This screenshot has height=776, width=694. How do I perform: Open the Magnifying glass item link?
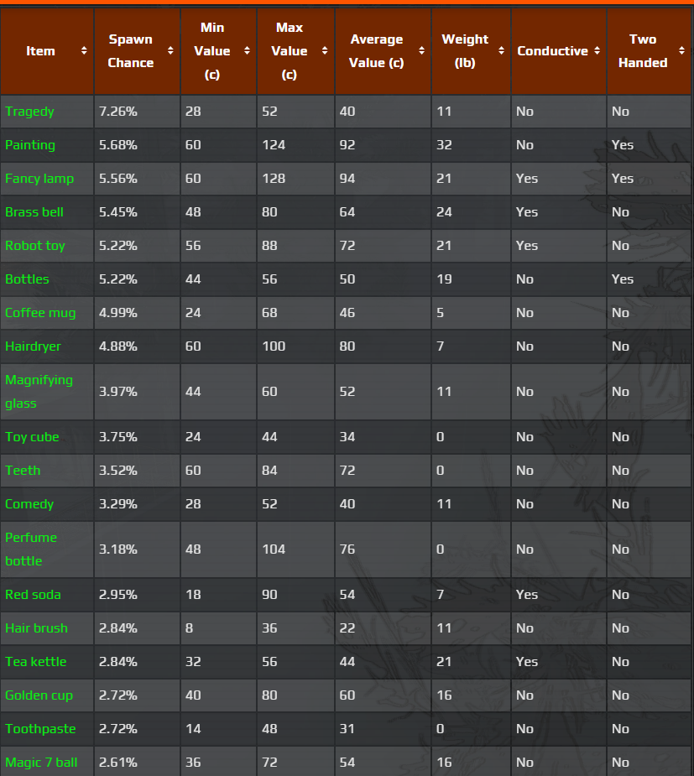pyautogui.click(x=39, y=391)
